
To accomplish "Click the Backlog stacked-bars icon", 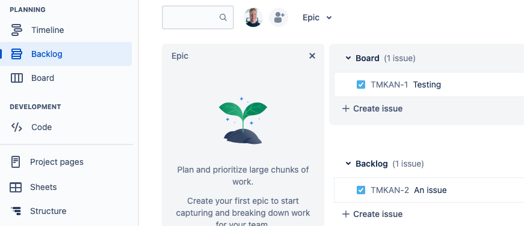I will coord(16,54).
